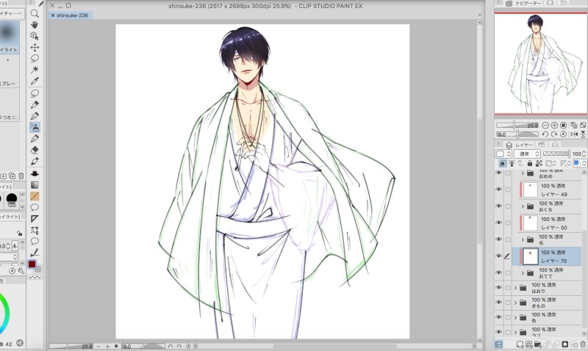This screenshot has width=588, height=351.
Task: Click the Lock Layer padlock icon
Action: 529,163
